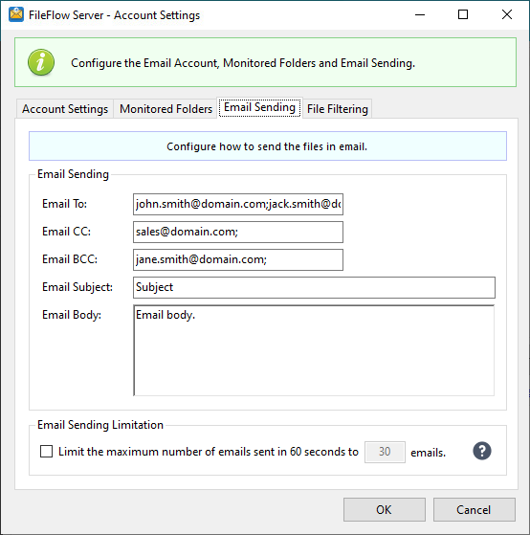Click the blue "Configure how to send" banner
Screen dimensions: 530x535
pos(268,146)
